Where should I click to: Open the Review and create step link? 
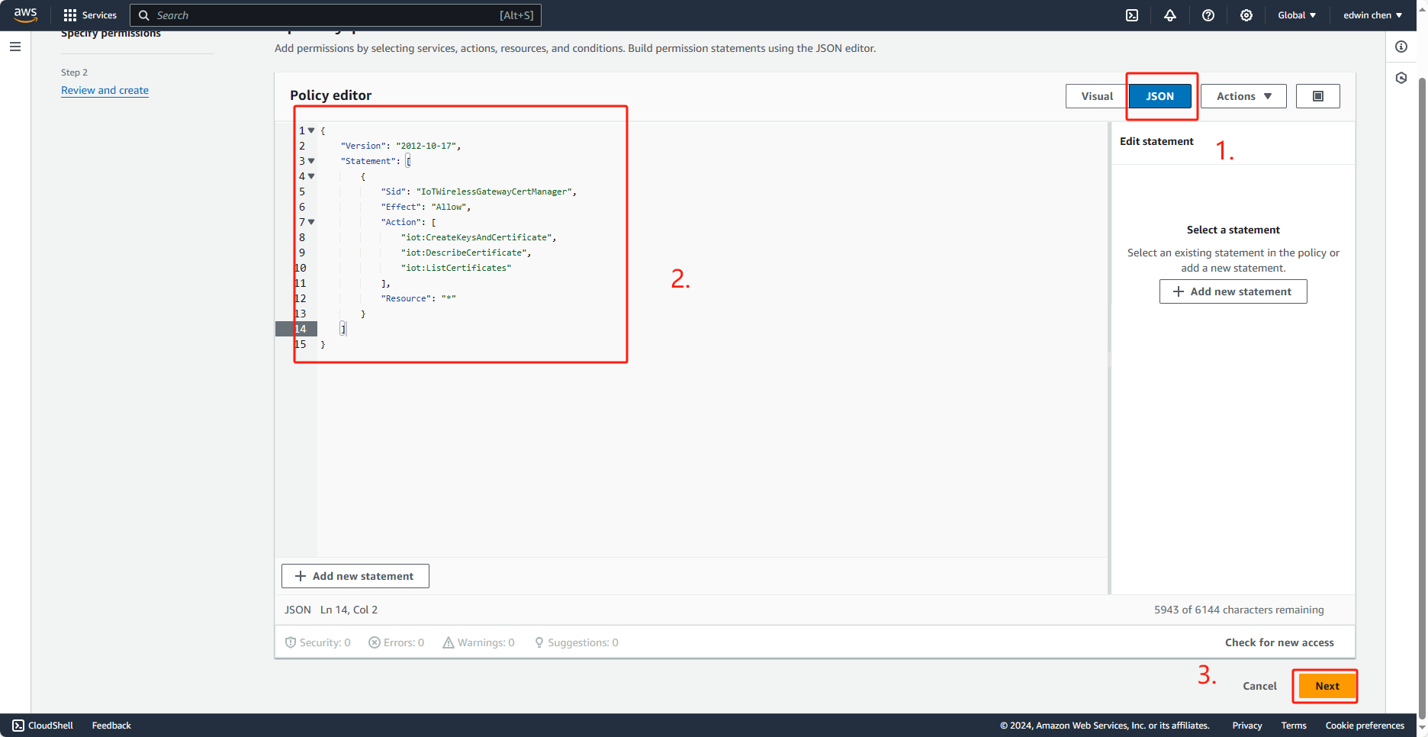click(105, 90)
